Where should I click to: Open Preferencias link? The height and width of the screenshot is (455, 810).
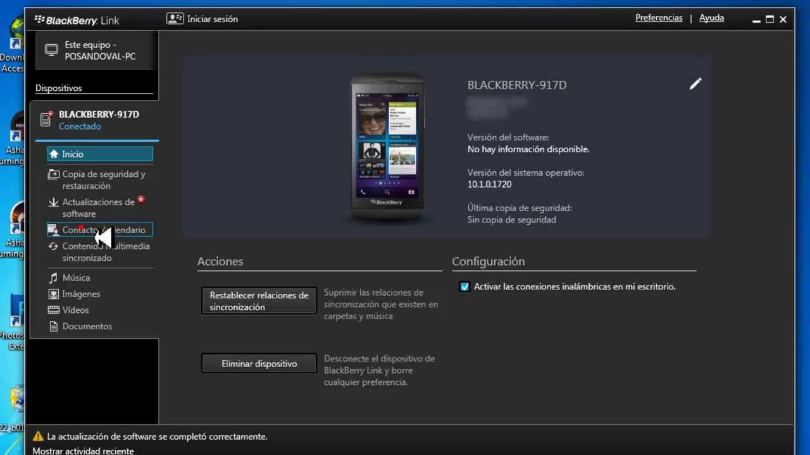pos(659,18)
